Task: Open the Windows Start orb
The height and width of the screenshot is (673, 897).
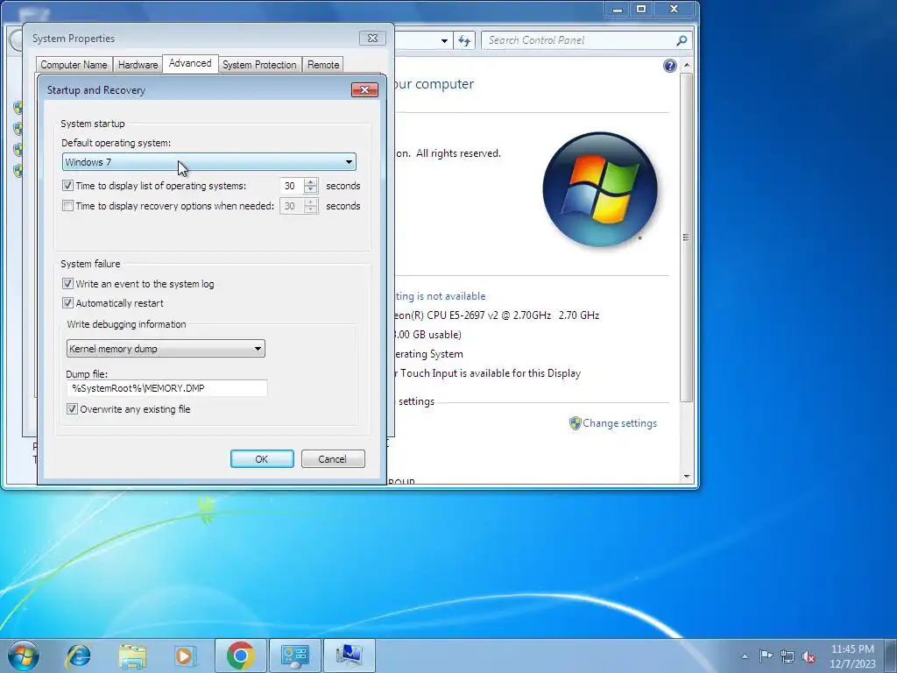Action: (24, 655)
